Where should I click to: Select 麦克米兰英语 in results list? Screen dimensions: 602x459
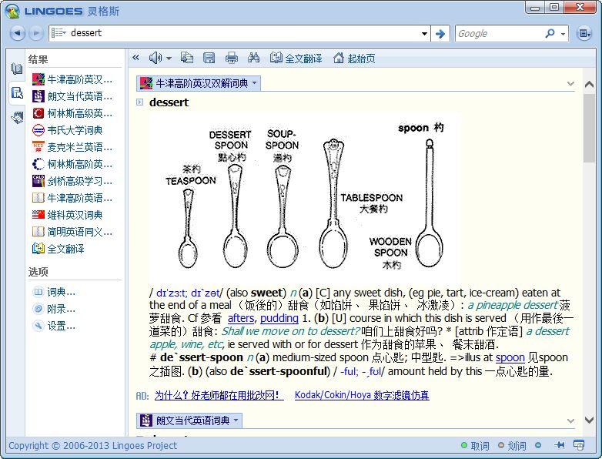pos(72,147)
